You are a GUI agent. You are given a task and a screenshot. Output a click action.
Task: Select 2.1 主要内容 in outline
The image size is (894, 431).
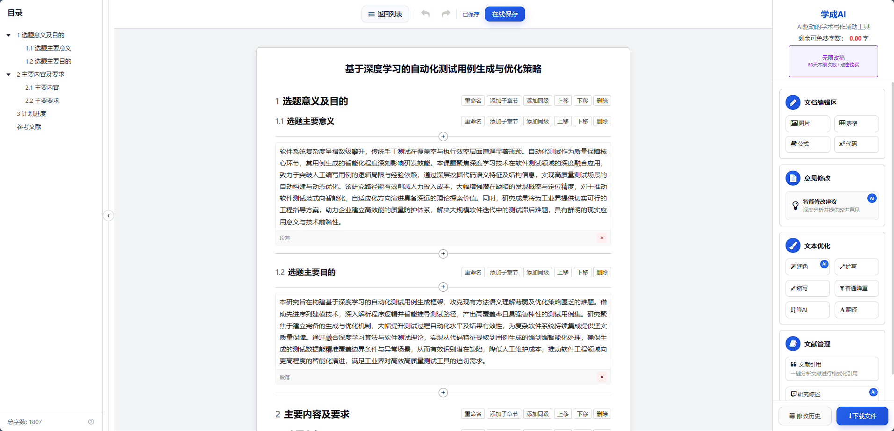[x=42, y=87]
